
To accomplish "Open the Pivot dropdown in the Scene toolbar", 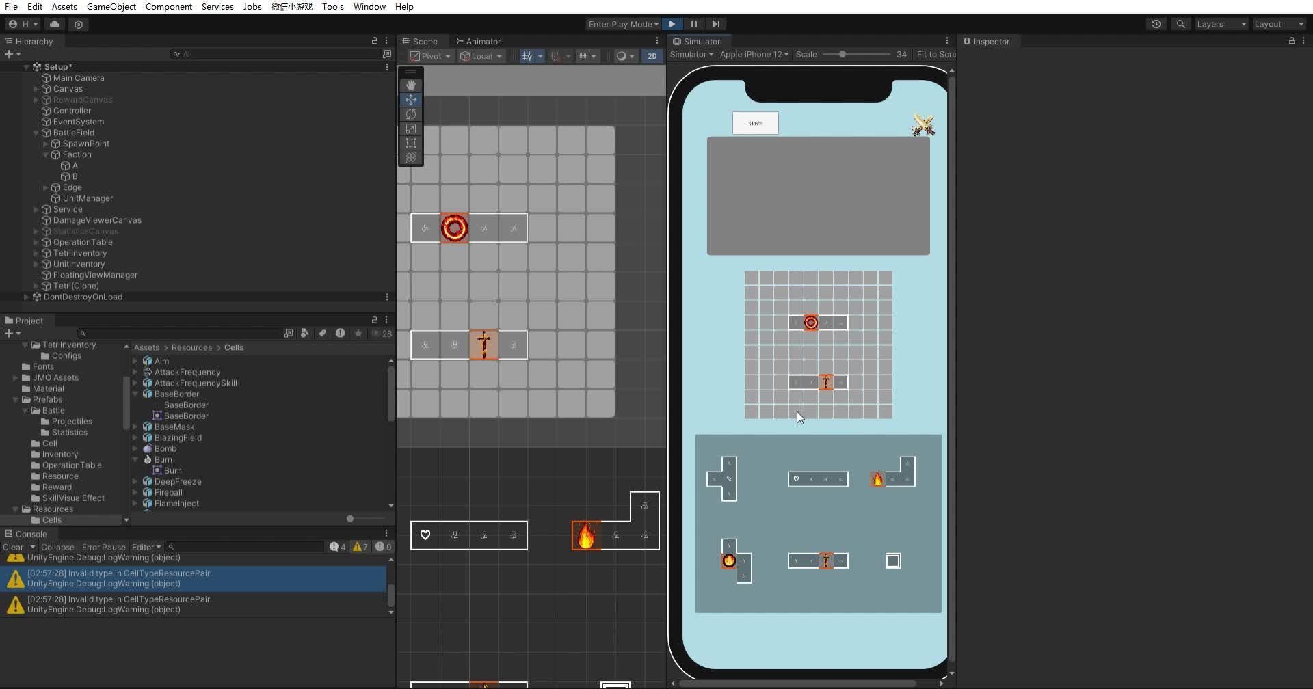I will point(429,56).
